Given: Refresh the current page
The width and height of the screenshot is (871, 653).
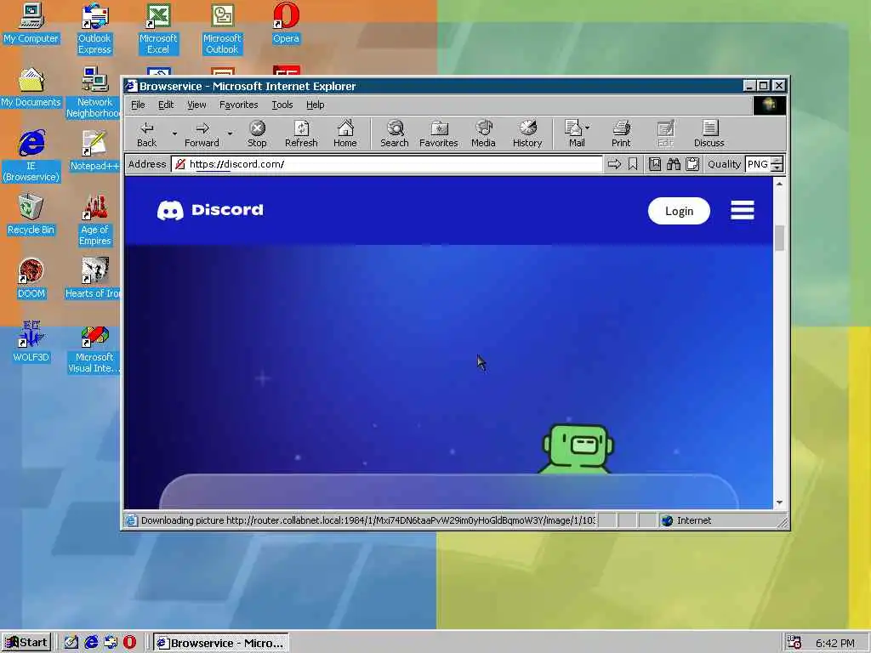Looking at the screenshot, I should 301,133.
